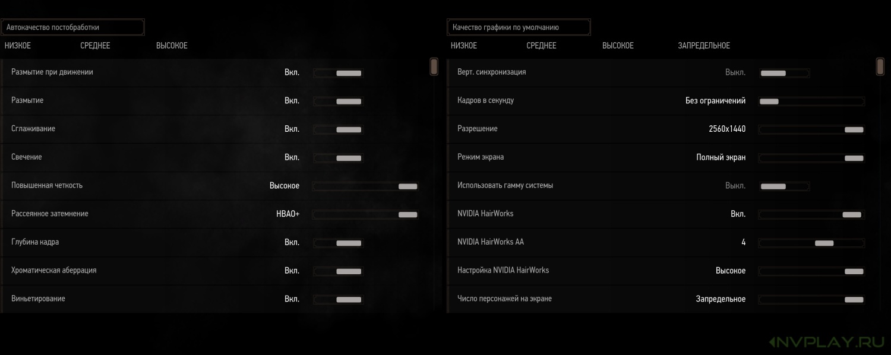Click Запредельное value for characters count
This screenshot has height=355, width=891.
[721, 299]
